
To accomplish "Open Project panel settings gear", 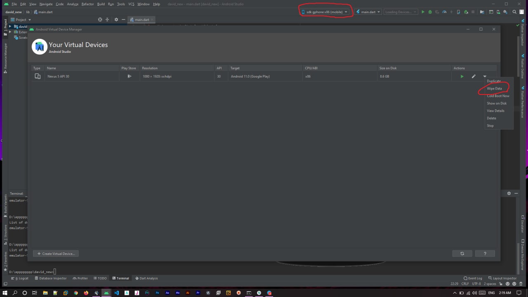I will click(116, 20).
